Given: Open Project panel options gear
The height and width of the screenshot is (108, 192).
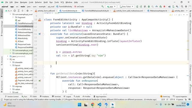Looking at the screenshot, I should point(27,11).
